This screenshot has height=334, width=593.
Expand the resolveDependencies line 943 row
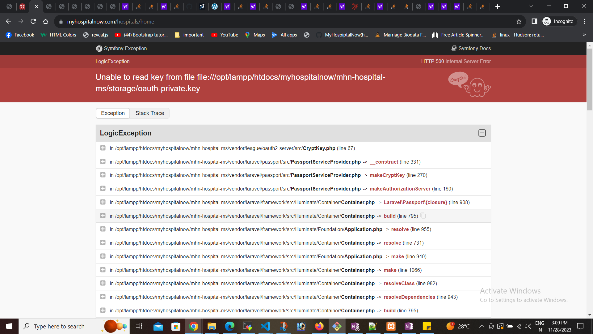pos(103,297)
